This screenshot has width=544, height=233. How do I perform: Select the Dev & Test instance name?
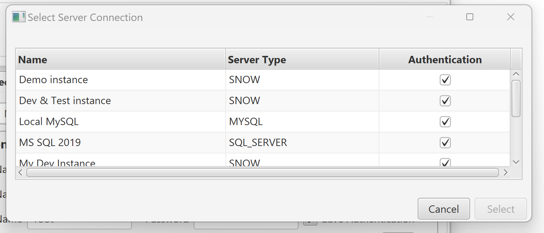click(65, 101)
